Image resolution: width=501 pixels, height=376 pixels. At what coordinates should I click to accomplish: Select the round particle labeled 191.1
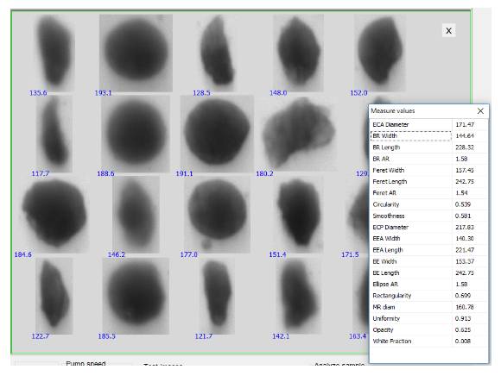(x=217, y=134)
